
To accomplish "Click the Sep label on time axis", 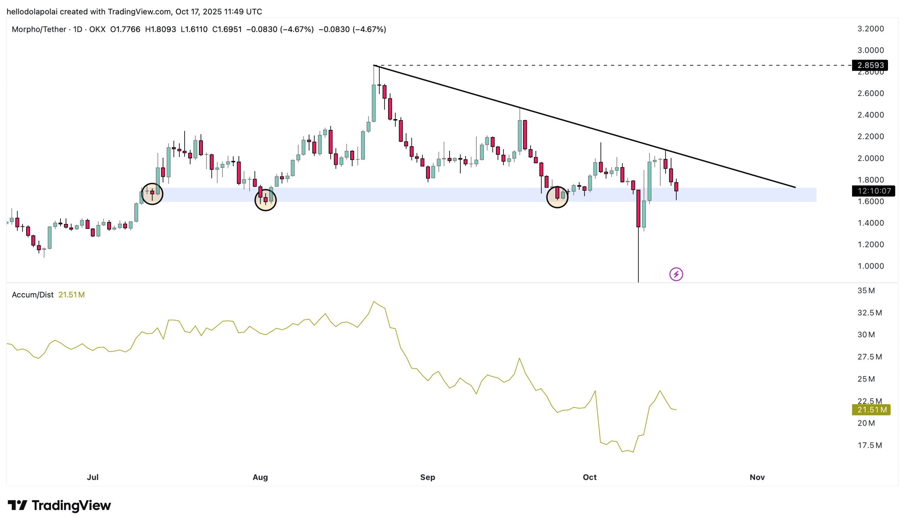I will 427,477.
